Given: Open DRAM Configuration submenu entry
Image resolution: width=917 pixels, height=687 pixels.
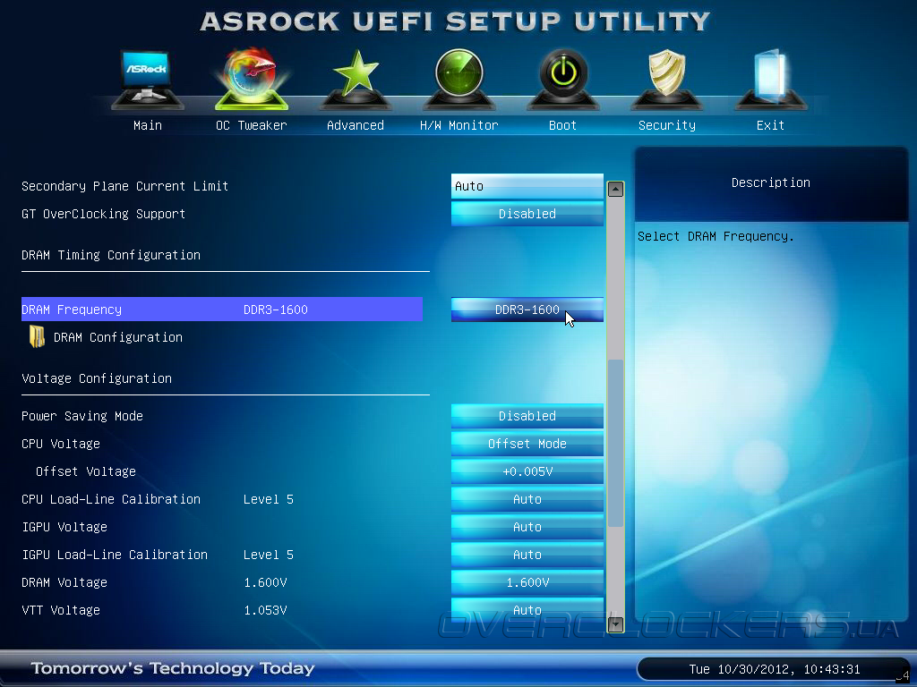Looking at the screenshot, I should click(117, 337).
